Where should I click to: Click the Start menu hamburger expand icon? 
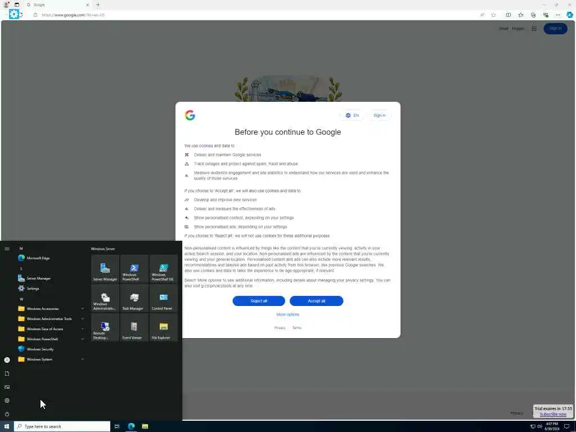point(7,249)
